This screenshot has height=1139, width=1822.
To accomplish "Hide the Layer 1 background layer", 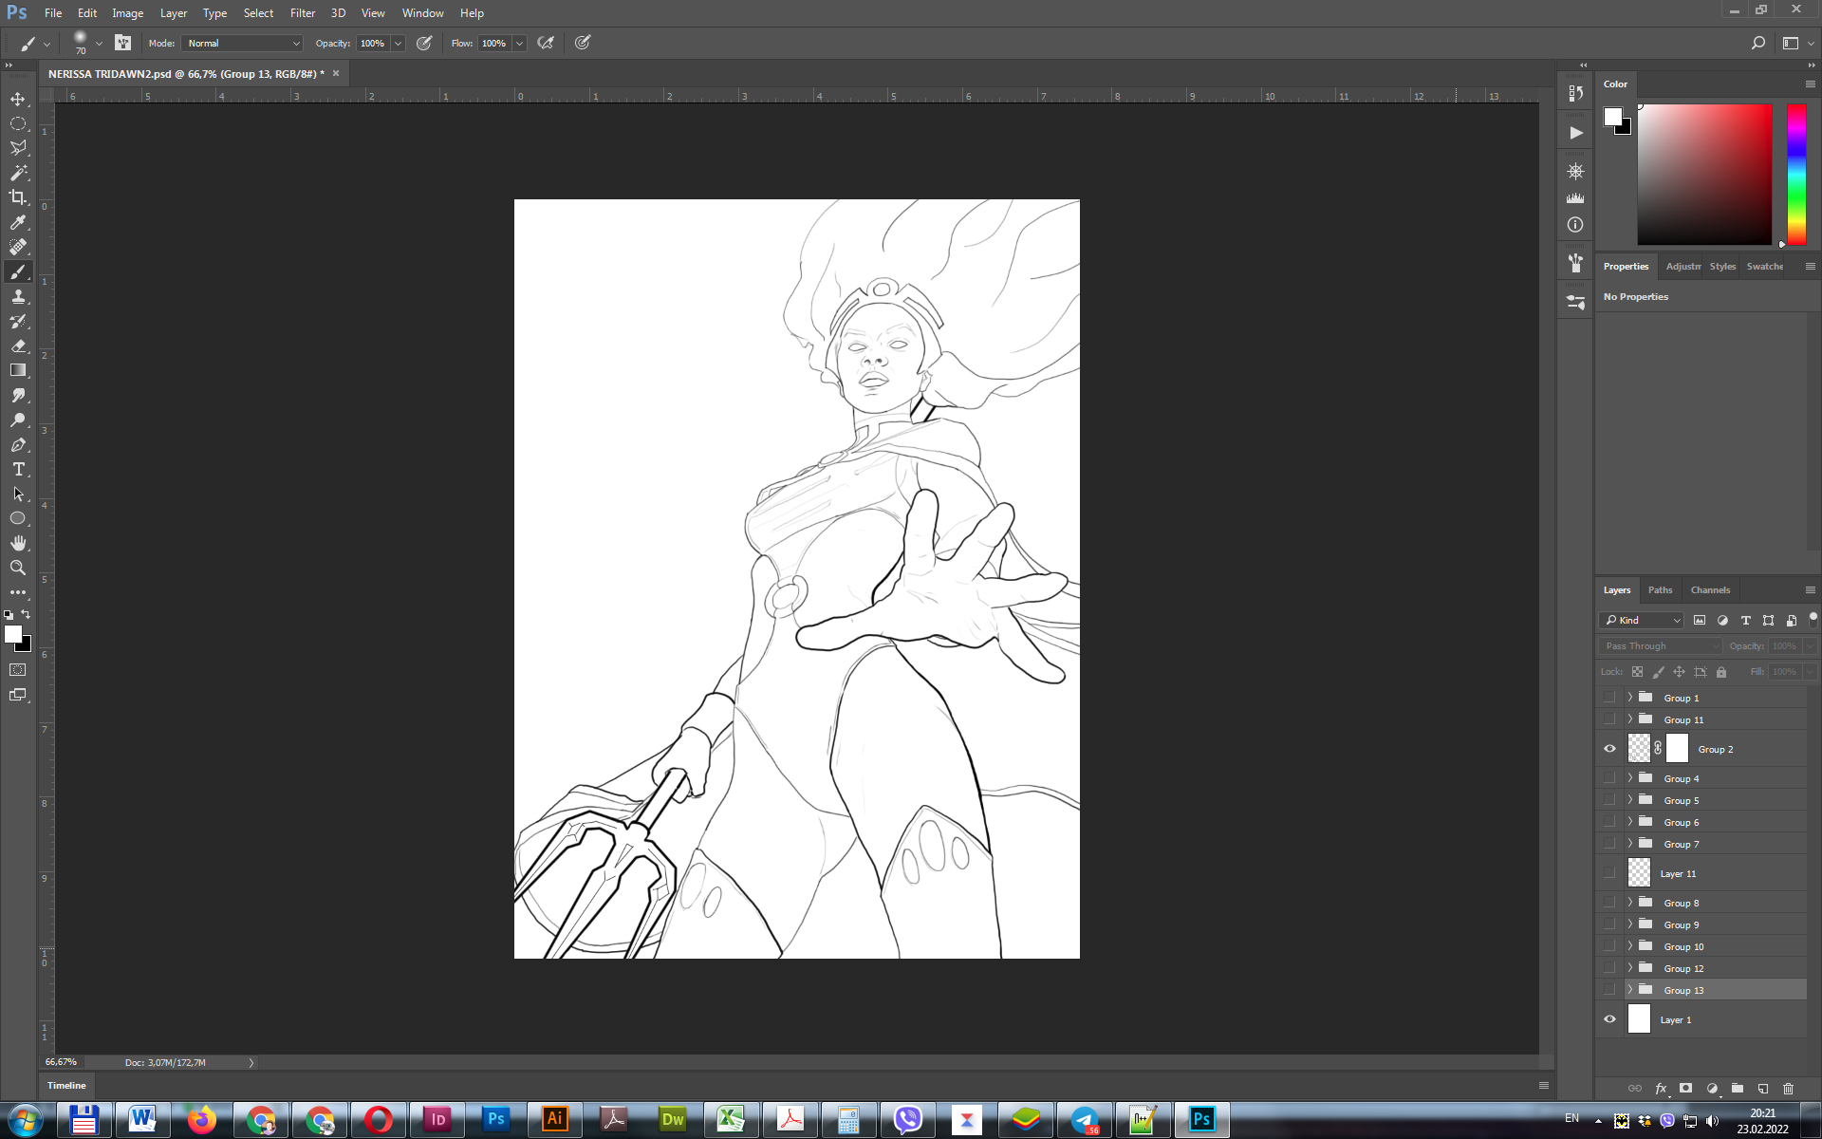I will pos(1609,1019).
